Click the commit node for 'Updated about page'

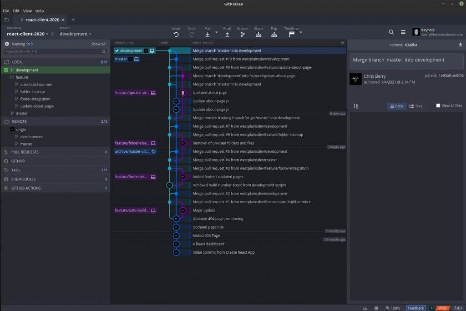tap(183, 93)
